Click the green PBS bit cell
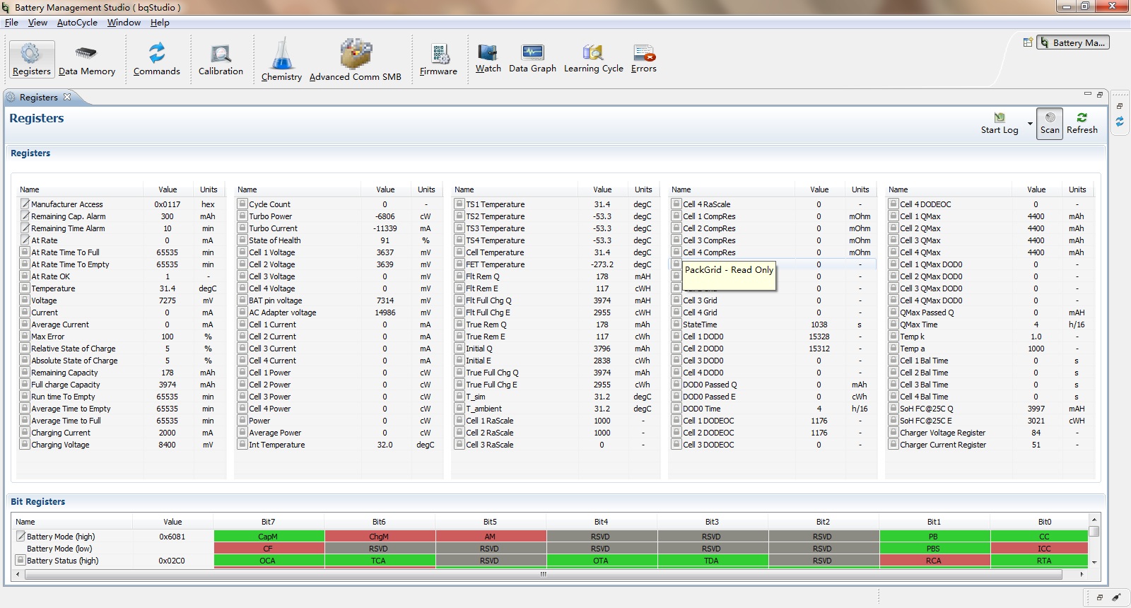 (934, 548)
